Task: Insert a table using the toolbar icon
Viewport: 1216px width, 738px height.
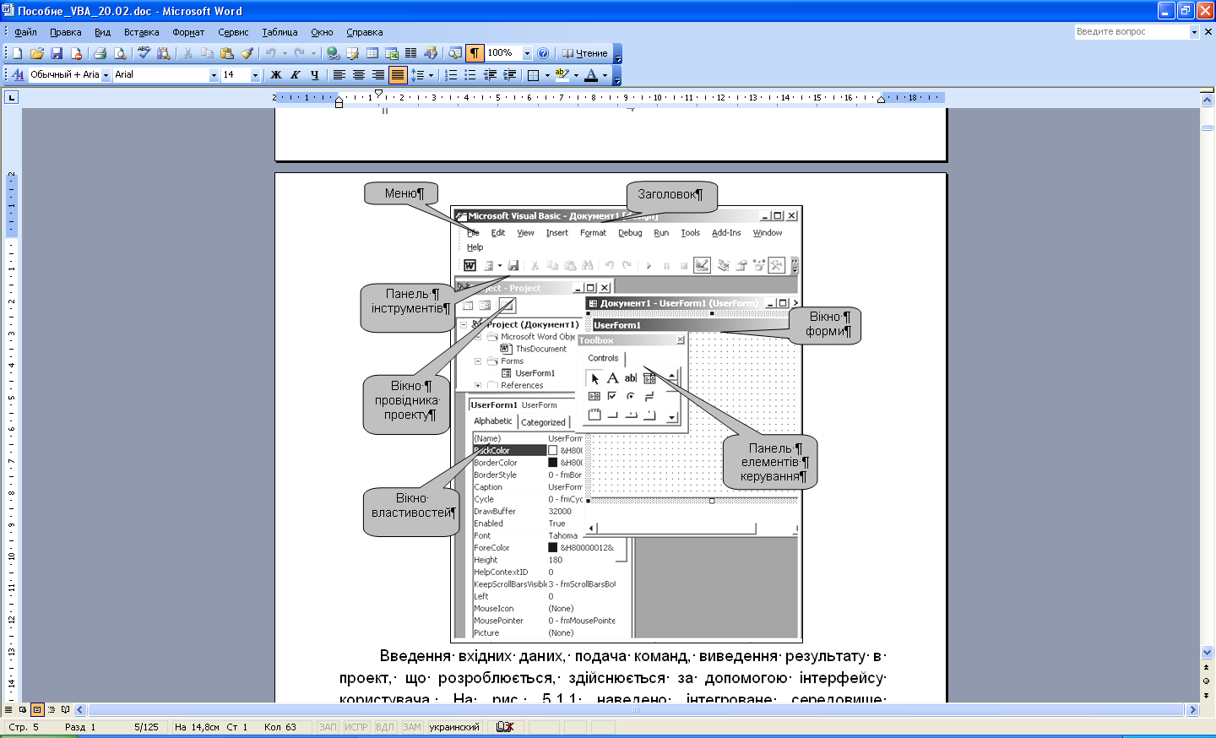Action: (x=372, y=53)
